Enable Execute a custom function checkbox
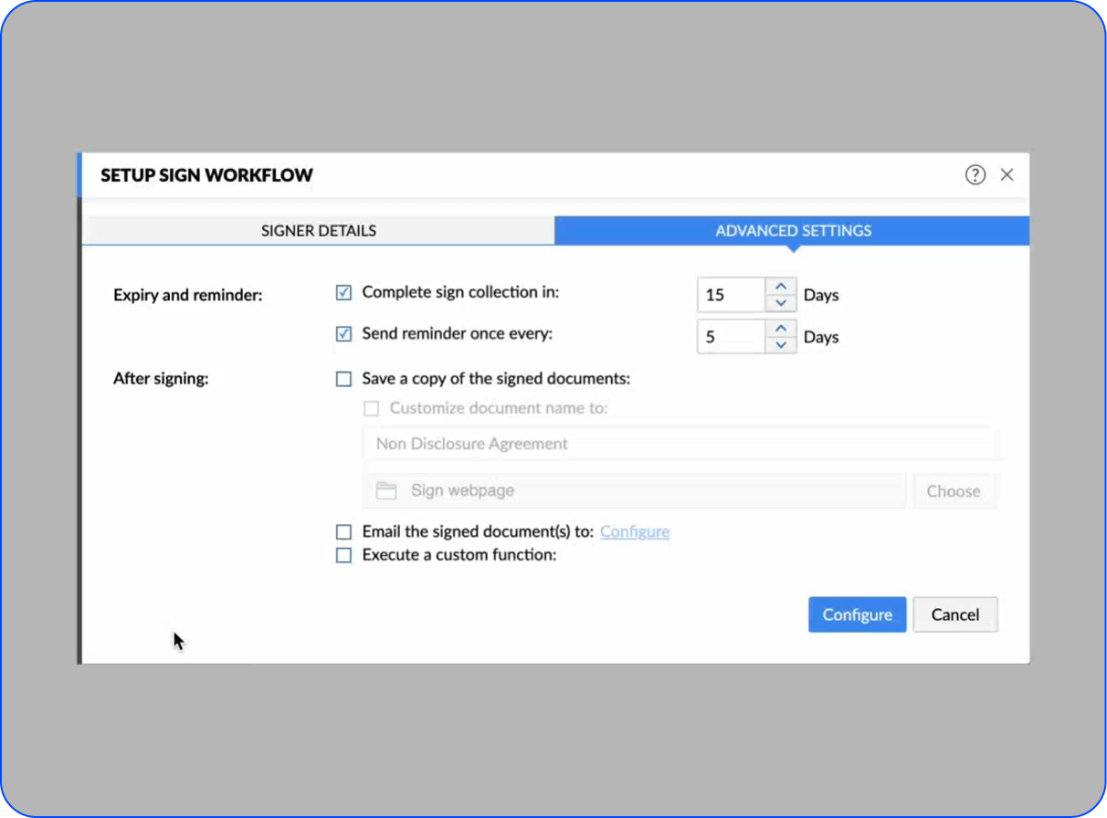 [x=343, y=555]
